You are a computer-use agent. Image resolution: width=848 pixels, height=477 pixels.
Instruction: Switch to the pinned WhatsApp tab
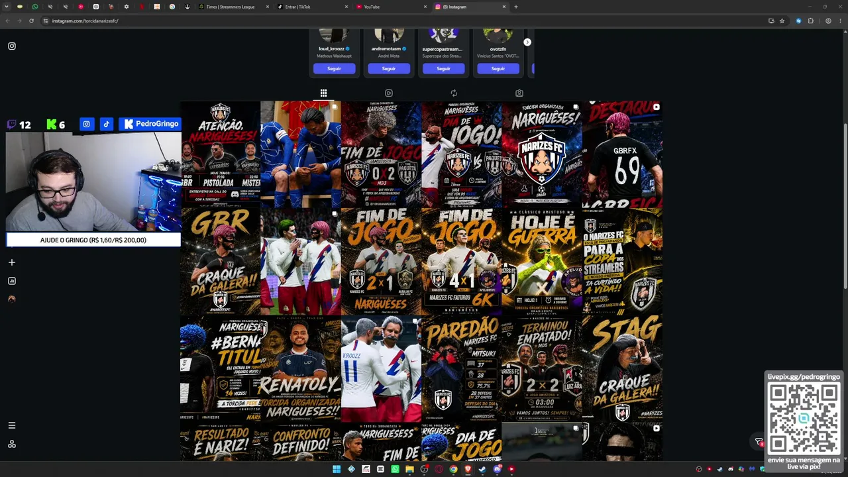[x=35, y=7]
